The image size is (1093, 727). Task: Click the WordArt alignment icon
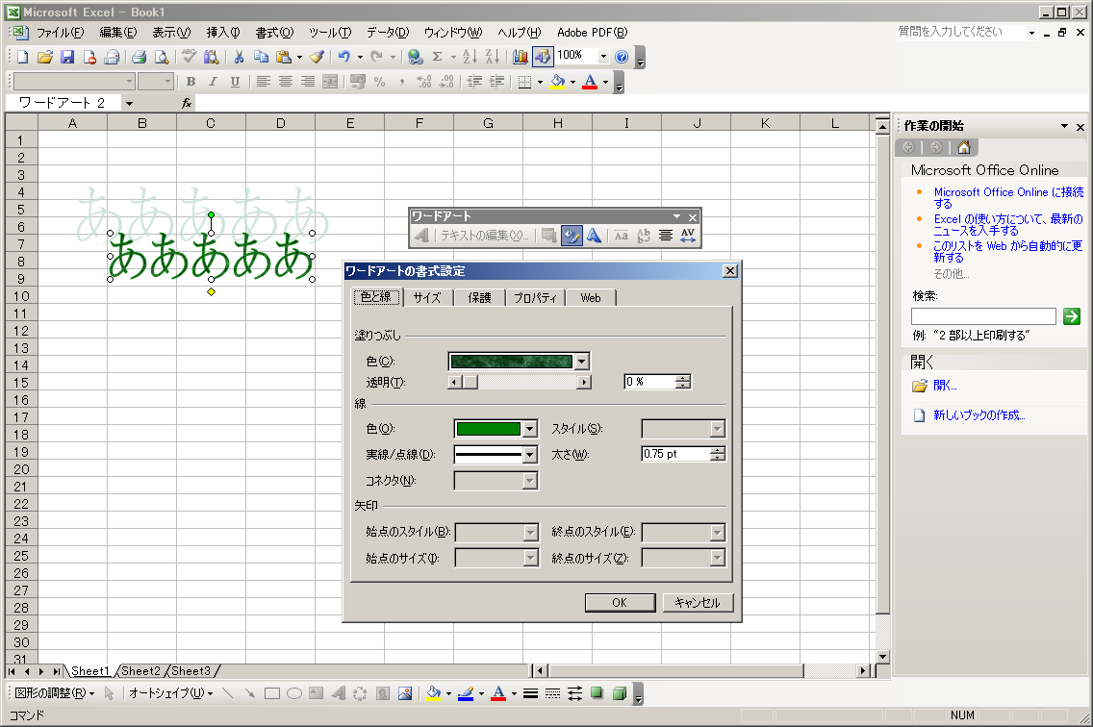point(665,236)
